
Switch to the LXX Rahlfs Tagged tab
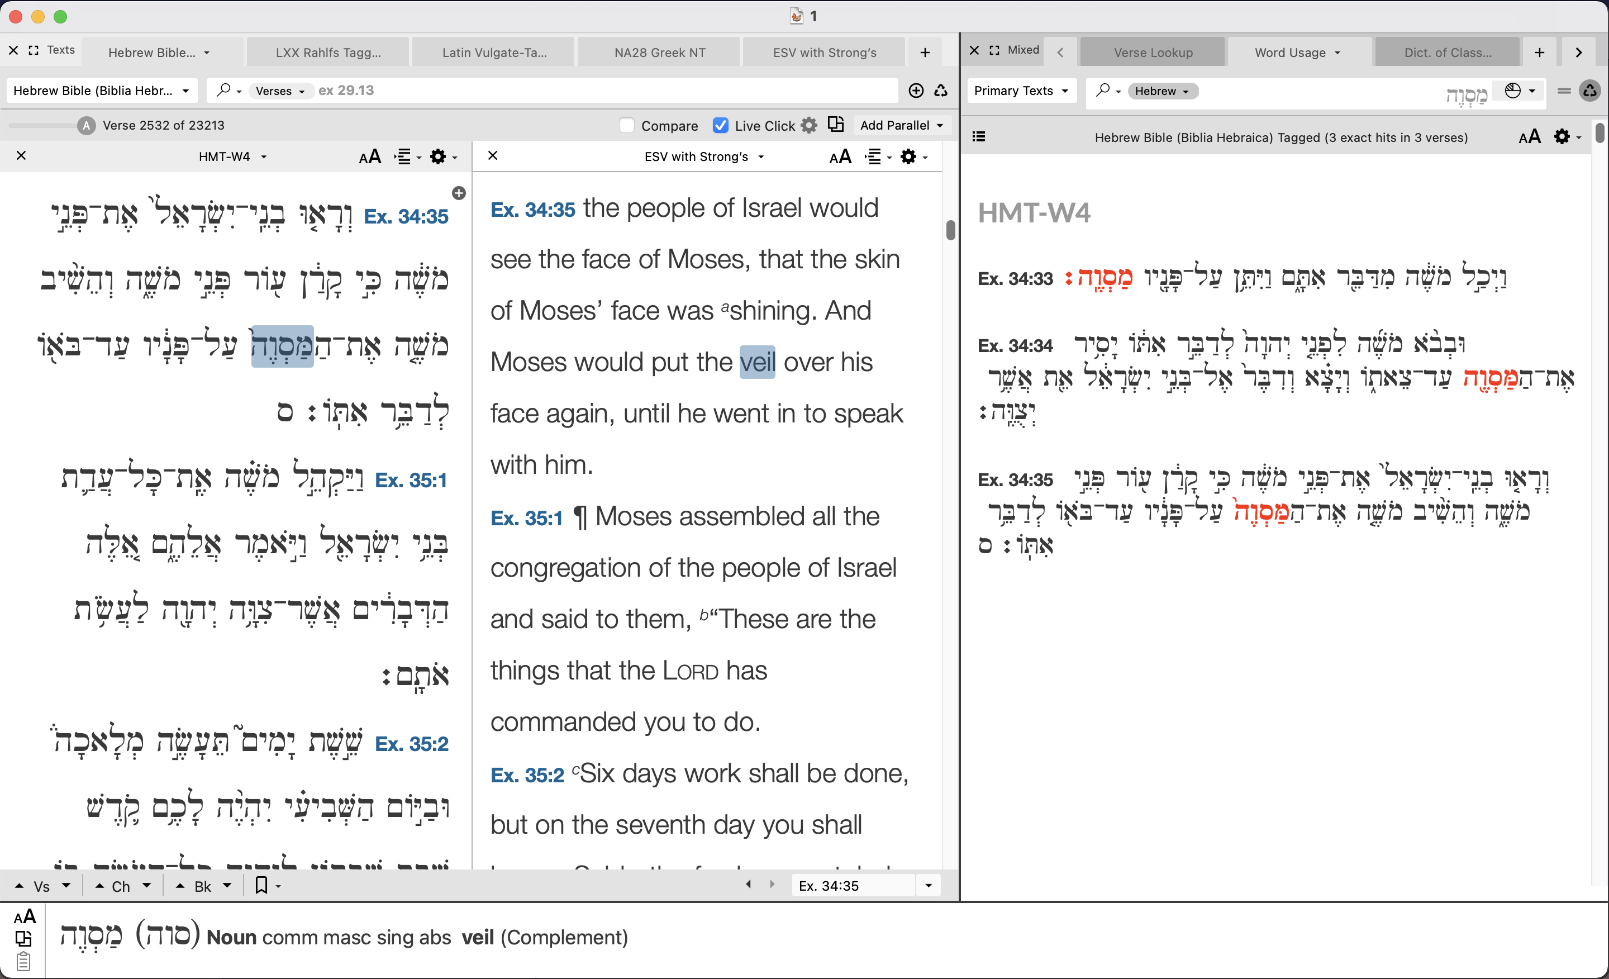pyautogui.click(x=328, y=53)
